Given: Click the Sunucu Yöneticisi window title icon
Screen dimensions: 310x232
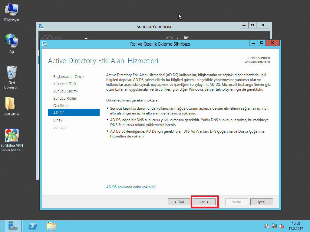Looking at the screenshot, I should click(x=41, y=26).
